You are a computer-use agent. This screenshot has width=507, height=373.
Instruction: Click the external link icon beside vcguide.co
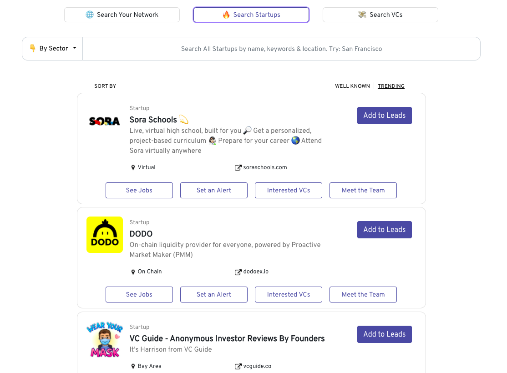pyautogui.click(x=238, y=366)
